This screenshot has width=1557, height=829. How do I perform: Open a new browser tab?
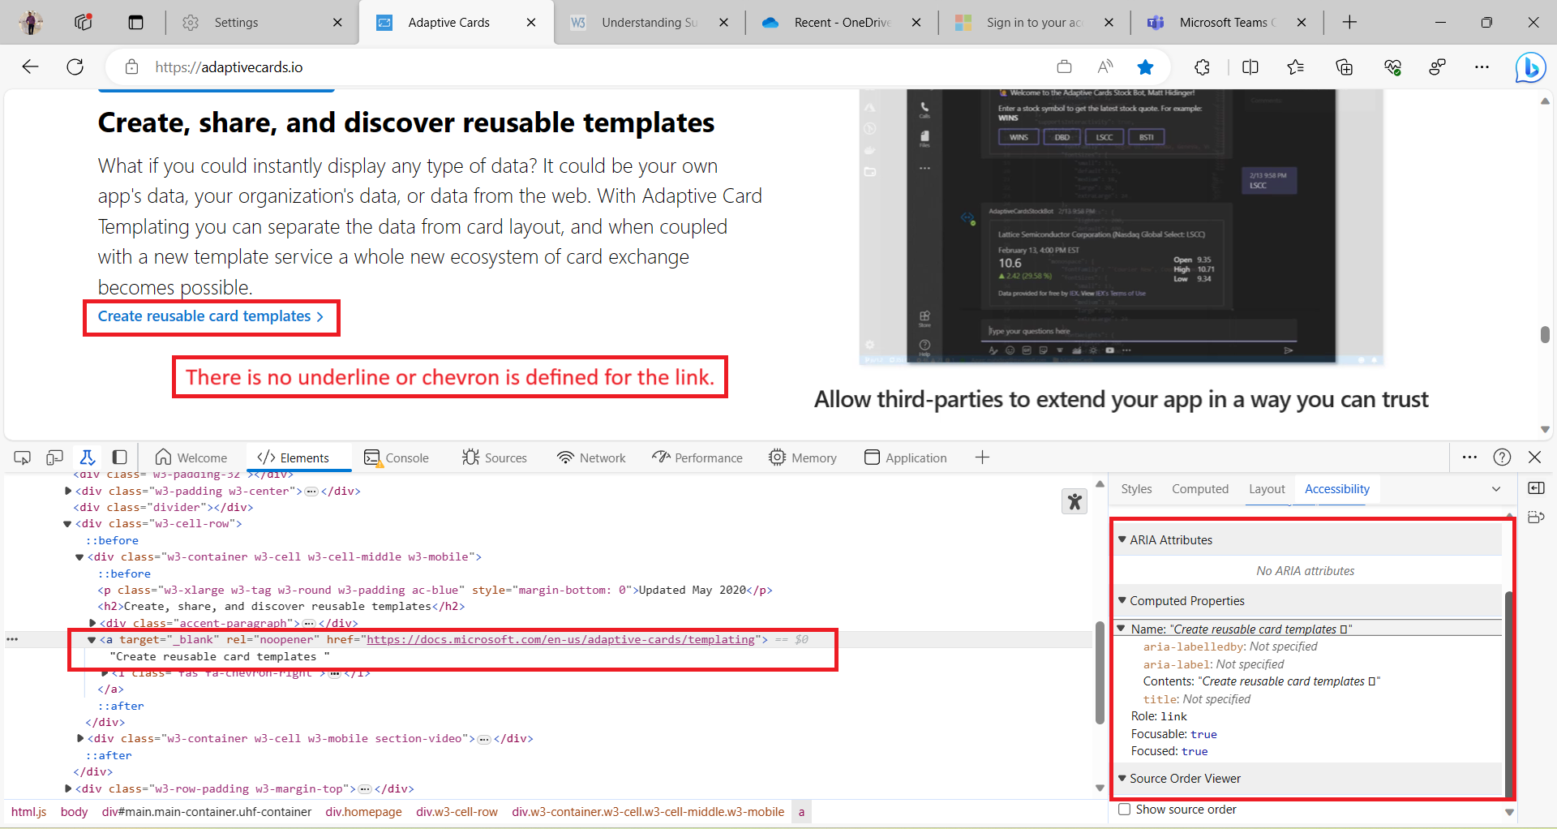1349,23
